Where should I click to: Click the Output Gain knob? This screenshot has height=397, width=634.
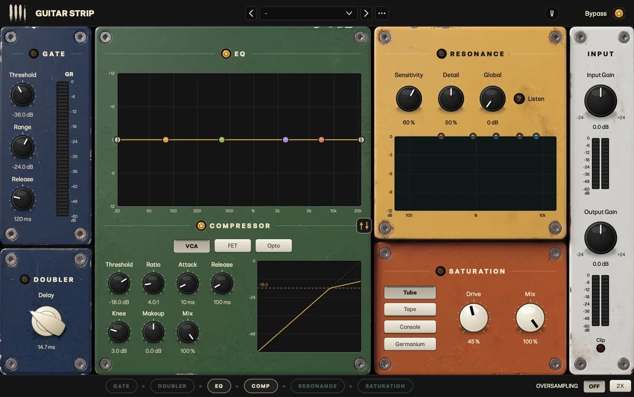pyautogui.click(x=600, y=237)
